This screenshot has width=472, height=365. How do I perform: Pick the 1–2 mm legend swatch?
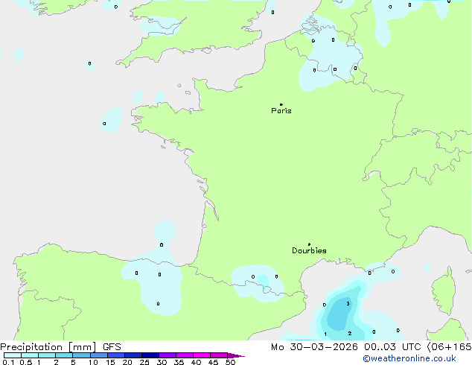tap(47, 355)
